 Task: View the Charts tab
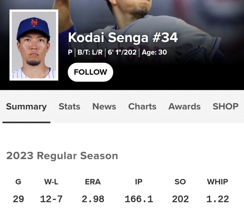pyautogui.click(x=142, y=107)
